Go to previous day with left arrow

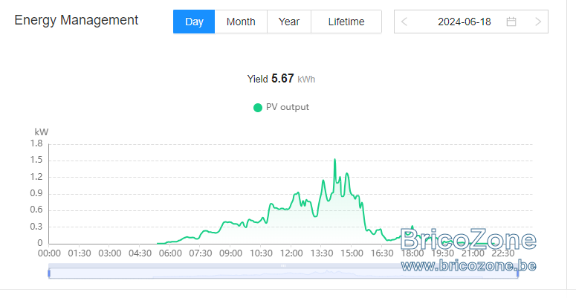tap(404, 22)
